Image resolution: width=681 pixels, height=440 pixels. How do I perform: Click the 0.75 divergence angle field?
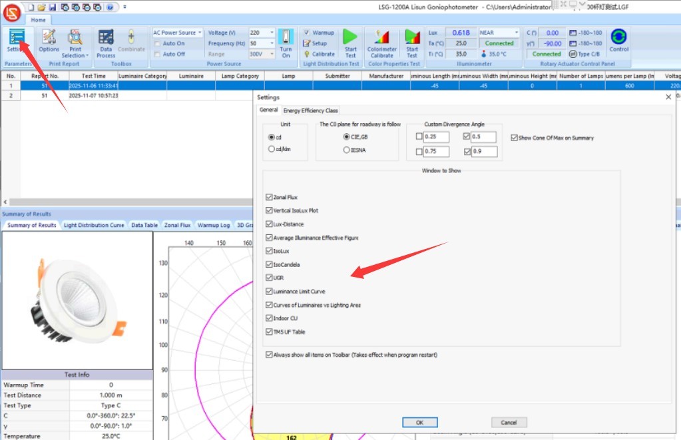pos(436,152)
